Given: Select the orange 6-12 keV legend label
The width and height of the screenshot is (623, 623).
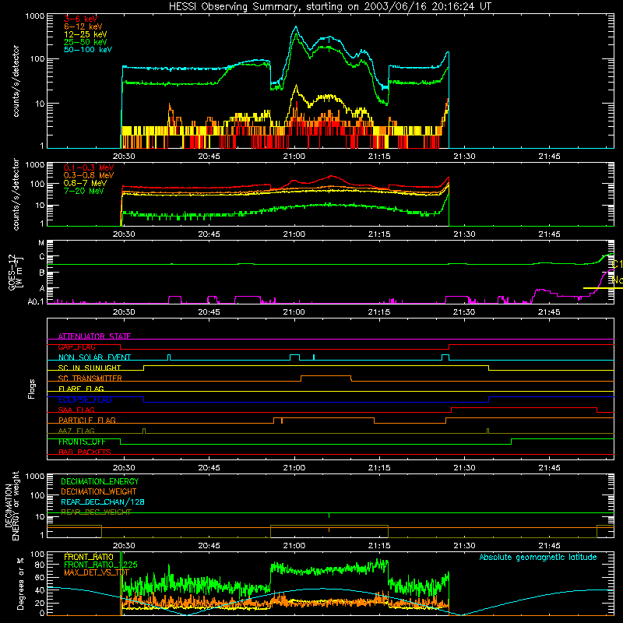Looking at the screenshot, I should click(83, 26).
